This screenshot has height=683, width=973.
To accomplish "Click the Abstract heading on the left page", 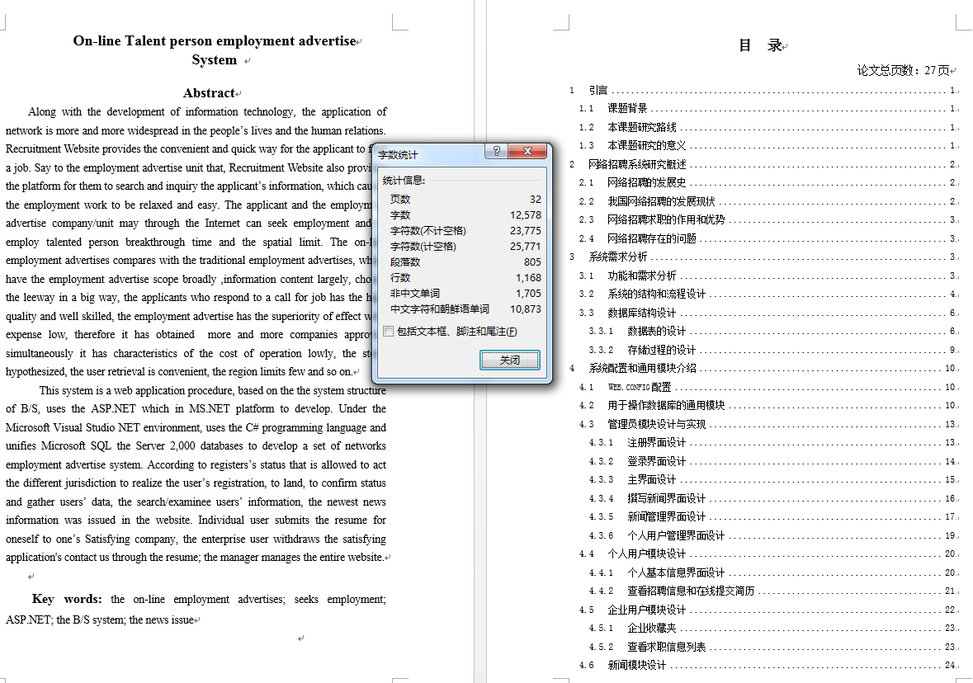I will (209, 93).
